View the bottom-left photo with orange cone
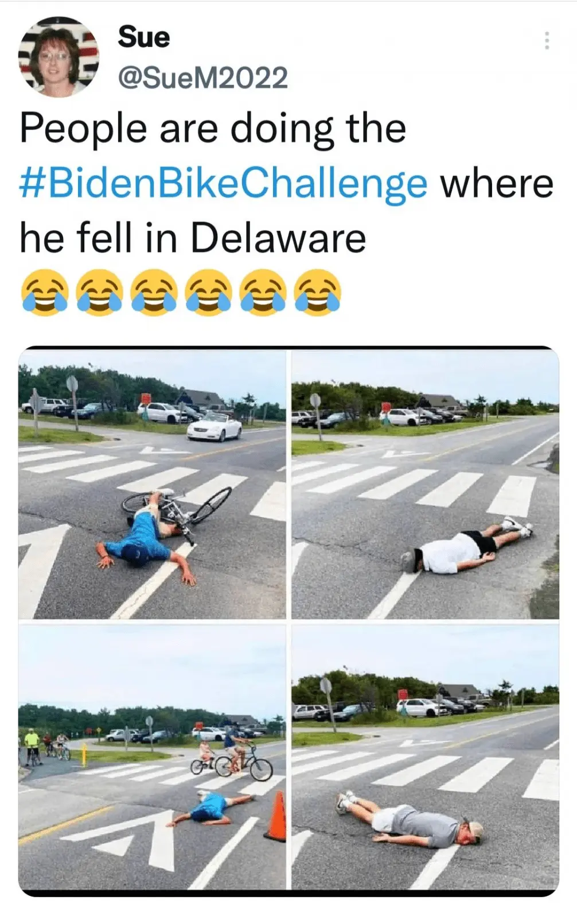The height and width of the screenshot is (919, 577). [x=152, y=758]
